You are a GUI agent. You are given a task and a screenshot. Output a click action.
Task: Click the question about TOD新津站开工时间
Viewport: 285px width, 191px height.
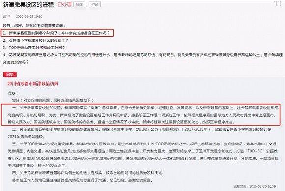(x=34, y=48)
